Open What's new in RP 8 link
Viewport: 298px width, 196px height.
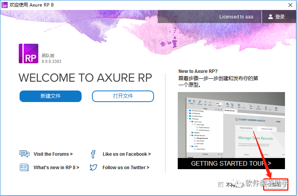tap(56, 168)
